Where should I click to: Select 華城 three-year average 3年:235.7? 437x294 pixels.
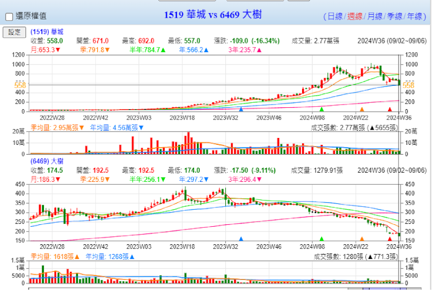tap(245, 50)
